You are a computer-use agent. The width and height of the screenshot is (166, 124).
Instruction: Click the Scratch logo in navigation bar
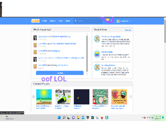point(35,21)
